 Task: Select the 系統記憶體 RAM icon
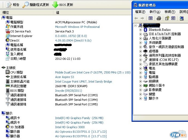click(x=8, y=86)
